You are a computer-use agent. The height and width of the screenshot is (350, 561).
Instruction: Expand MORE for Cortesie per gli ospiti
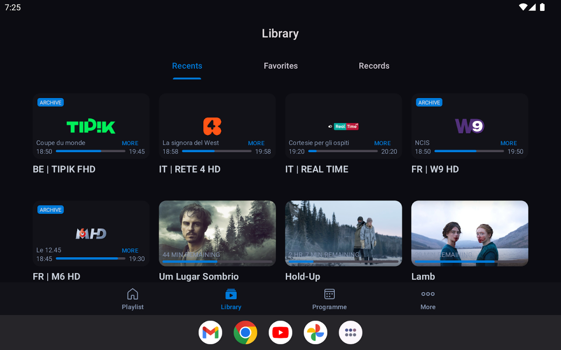click(383, 143)
